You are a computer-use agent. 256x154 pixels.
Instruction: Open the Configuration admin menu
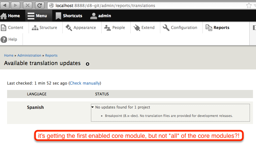pos(180,28)
